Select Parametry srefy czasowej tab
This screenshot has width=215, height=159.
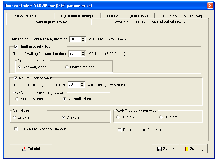(x=181, y=16)
